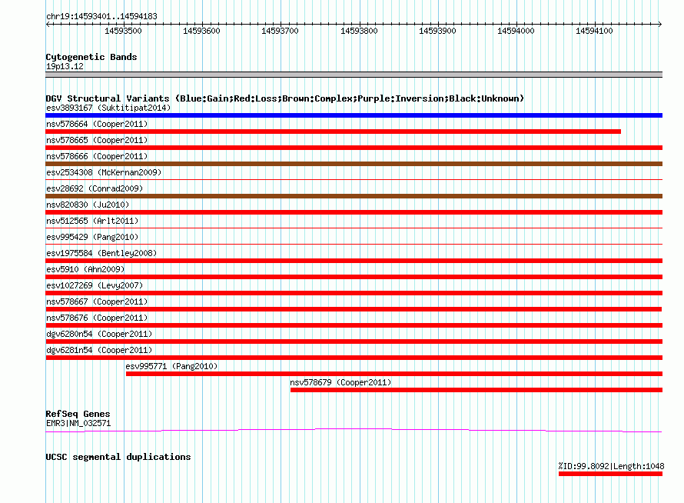The image size is (684, 503).
Task: Select nsv578679 (Cooper2011) label
Action: tap(340, 382)
